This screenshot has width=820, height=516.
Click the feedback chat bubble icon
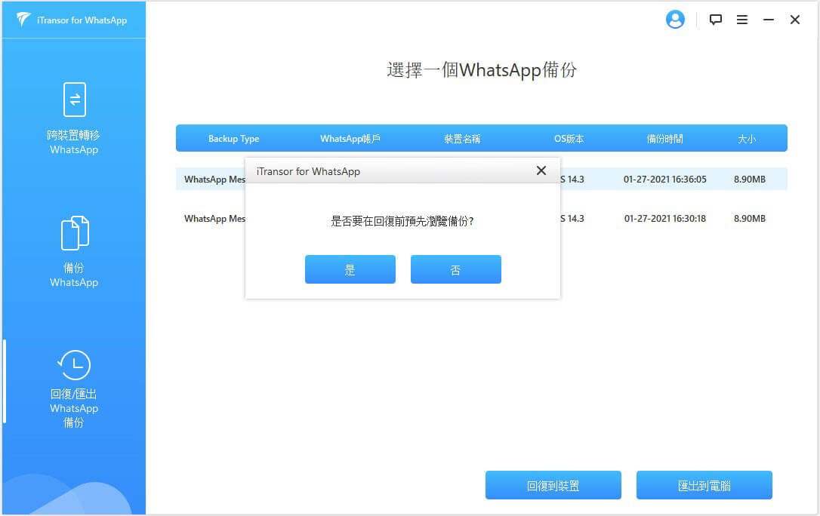click(x=716, y=20)
